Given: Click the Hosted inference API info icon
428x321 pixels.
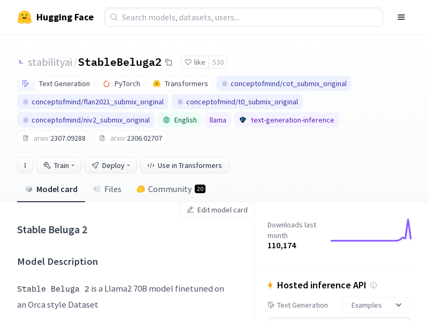Looking at the screenshot, I should point(373,285).
